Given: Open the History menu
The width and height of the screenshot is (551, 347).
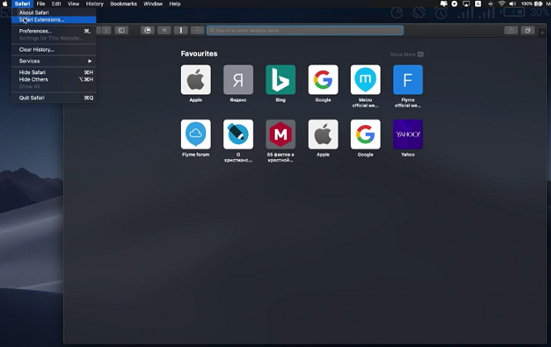Looking at the screenshot, I should [x=95, y=4].
